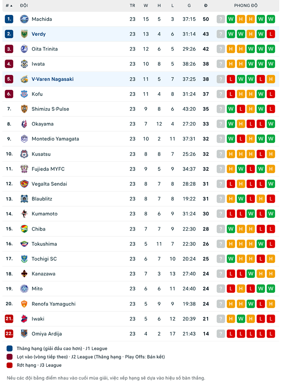Click the Omiya Ardija team logo
282x384 pixels.
pyautogui.click(x=24, y=334)
